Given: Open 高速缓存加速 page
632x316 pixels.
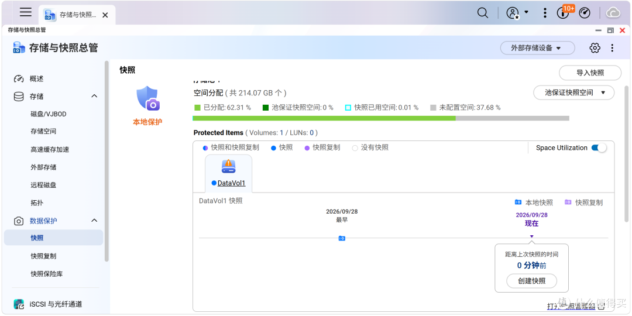Looking at the screenshot, I should click(50, 150).
